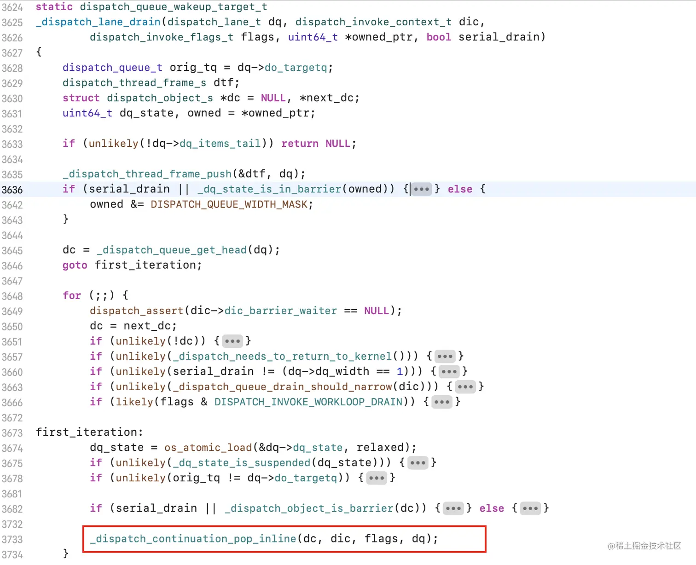
Task: Click line number 3733 in gutter
Action: coord(12,539)
